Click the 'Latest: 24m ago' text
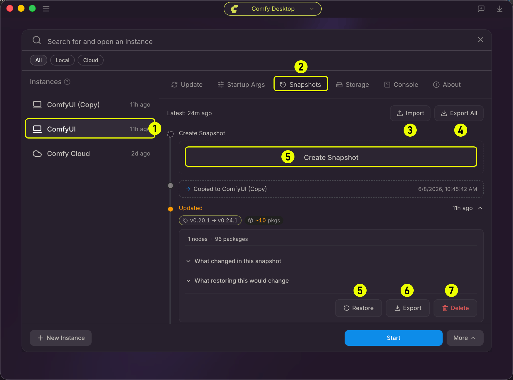The height and width of the screenshot is (380, 513). (189, 113)
